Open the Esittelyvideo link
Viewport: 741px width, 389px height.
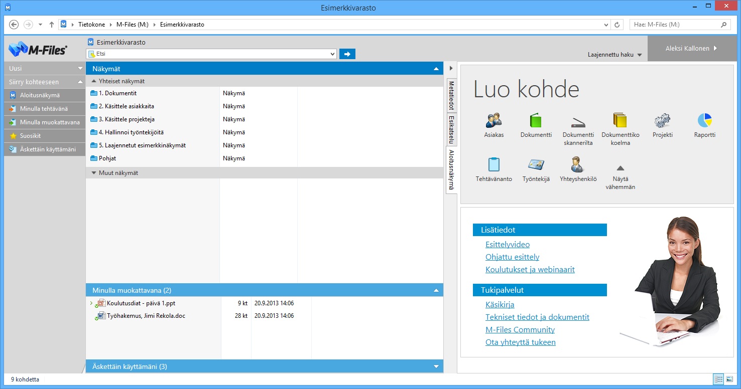click(508, 245)
